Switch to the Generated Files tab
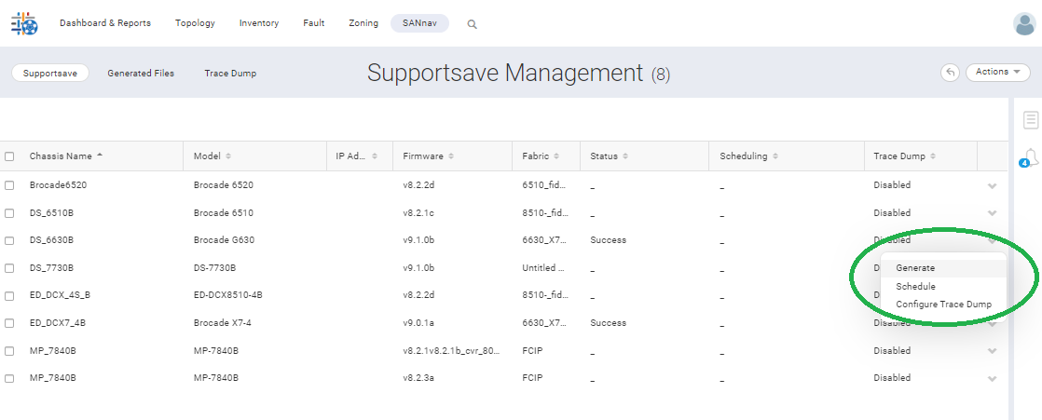 pyautogui.click(x=141, y=73)
